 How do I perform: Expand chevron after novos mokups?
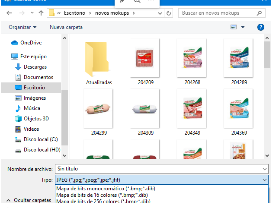(134, 13)
